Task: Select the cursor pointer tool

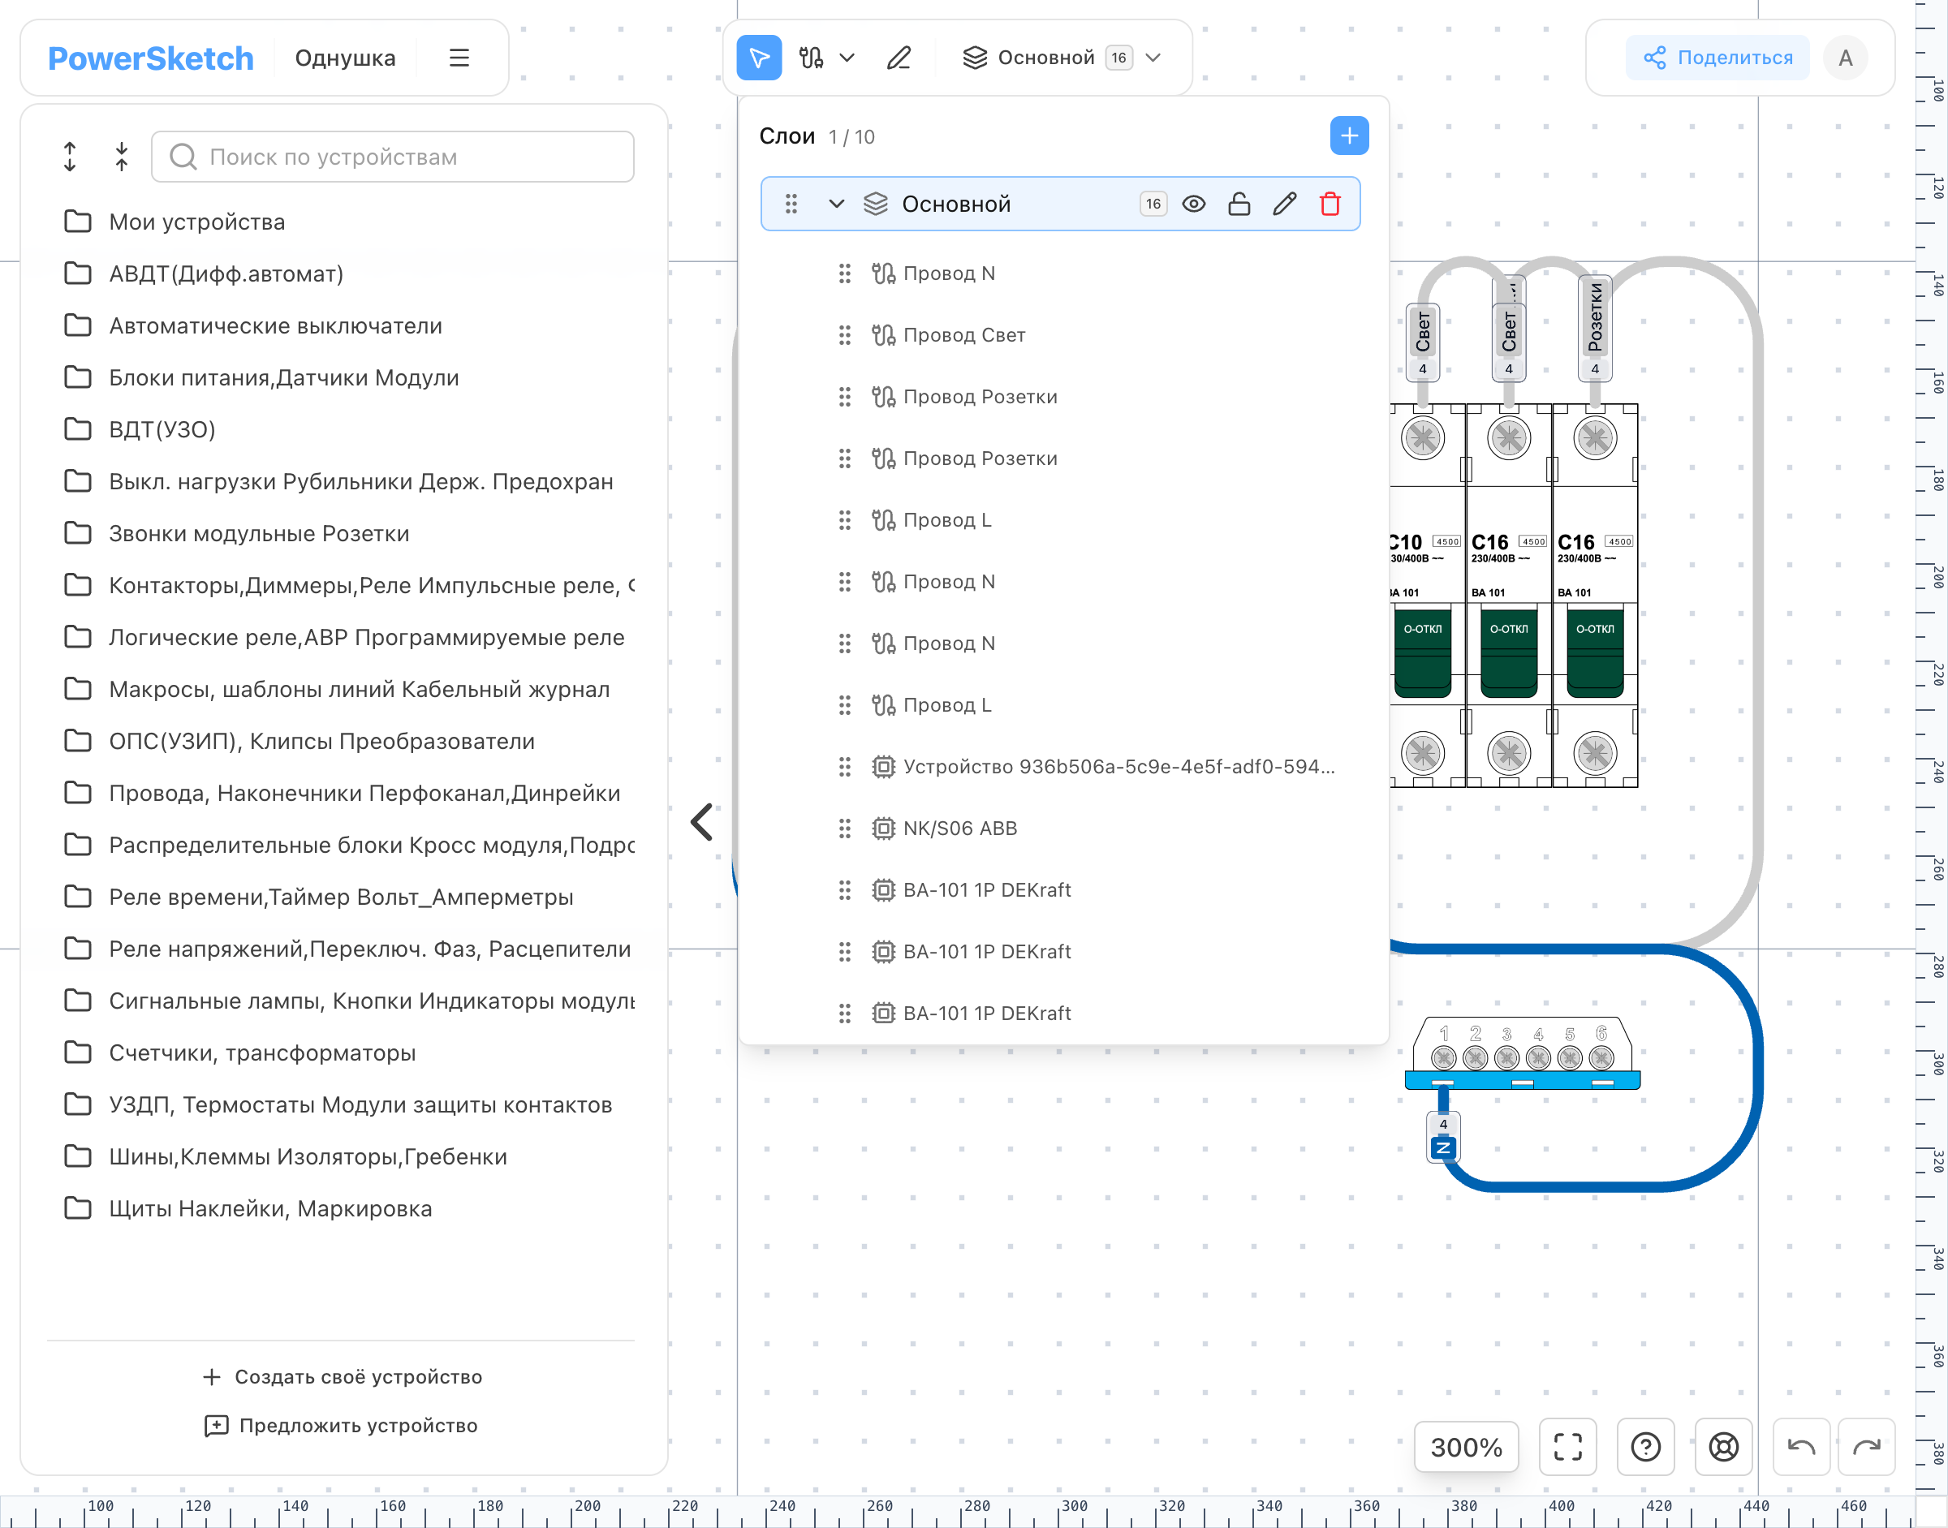Action: pyautogui.click(x=759, y=58)
